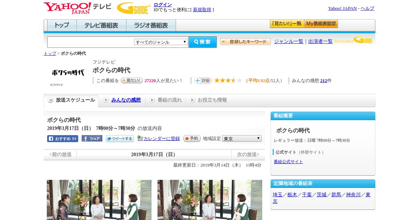Select 神奈川 in nearby regions
The image size is (419, 220).
(353, 195)
